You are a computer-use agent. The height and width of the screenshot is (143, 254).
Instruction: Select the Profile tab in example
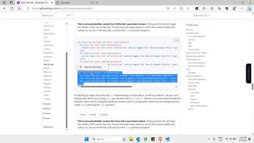[x=93, y=115]
